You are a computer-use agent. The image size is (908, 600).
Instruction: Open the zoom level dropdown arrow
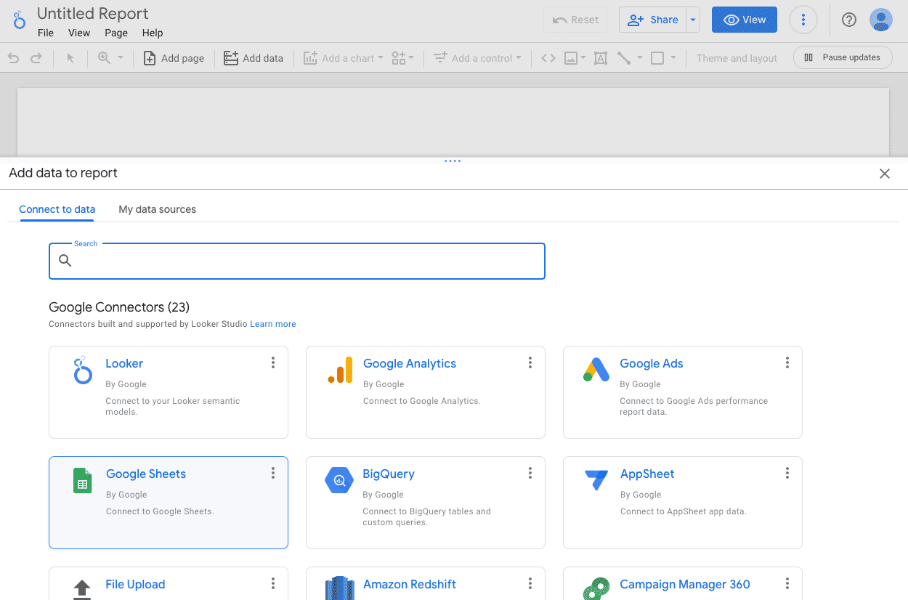point(121,58)
